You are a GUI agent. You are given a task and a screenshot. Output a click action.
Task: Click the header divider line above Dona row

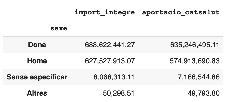coord(113,36)
